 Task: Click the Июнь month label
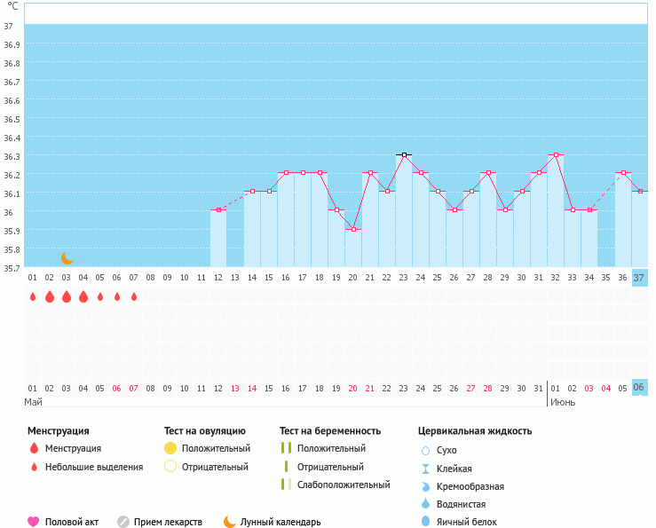tap(562, 402)
